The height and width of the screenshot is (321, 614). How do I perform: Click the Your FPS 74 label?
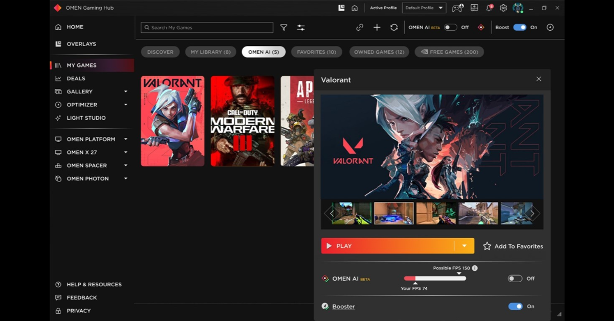click(x=414, y=289)
